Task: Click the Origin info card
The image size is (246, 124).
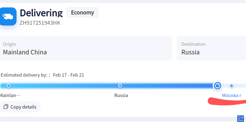Action: point(86,48)
